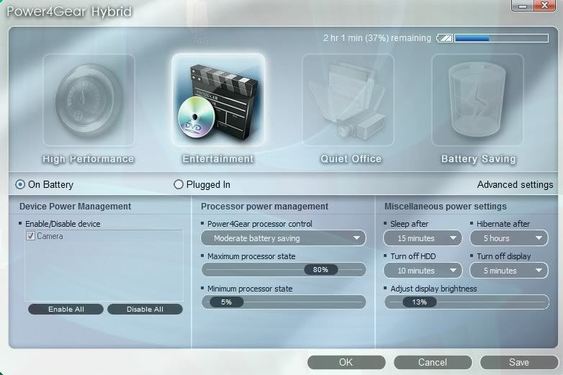The width and height of the screenshot is (563, 375).
Task: Click the Save button
Action: pyautogui.click(x=519, y=363)
